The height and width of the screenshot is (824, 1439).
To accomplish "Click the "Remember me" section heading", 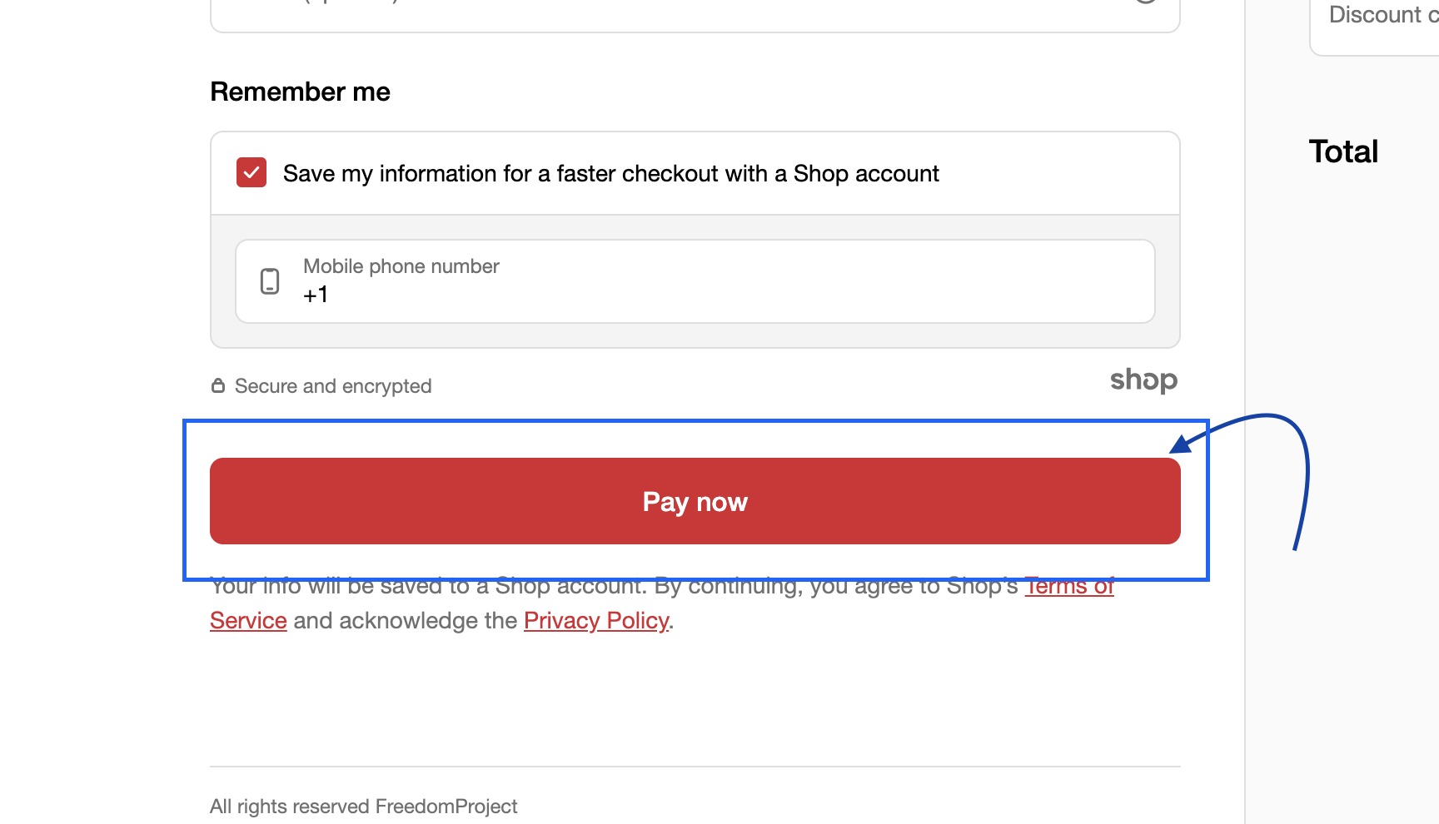I will tap(300, 92).
